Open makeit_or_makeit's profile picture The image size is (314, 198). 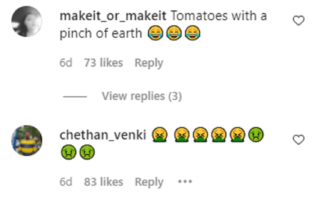[x=27, y=21]
